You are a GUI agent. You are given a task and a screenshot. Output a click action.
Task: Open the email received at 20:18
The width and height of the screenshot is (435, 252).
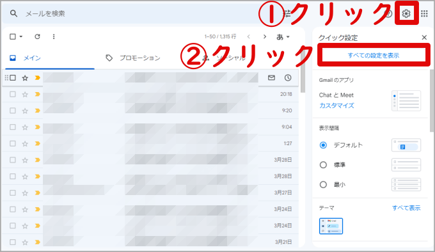[x=150, y=94]
